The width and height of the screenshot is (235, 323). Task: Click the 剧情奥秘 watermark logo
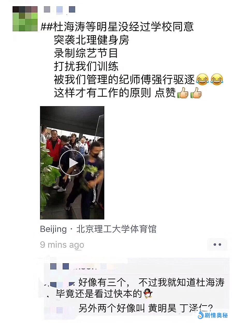pos(213,315)
